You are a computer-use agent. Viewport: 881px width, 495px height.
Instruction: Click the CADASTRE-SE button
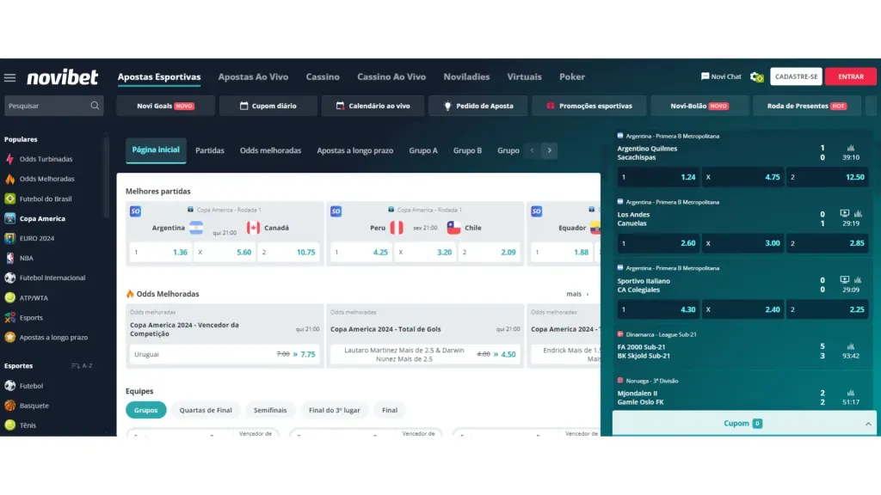(x=796, y=76)
